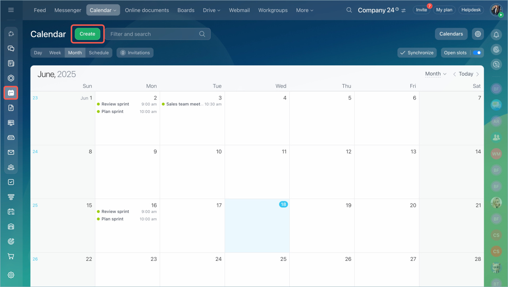Viewport: 508px width, 287px height.
Task: Go to previous month arrow
Action: 454,74
